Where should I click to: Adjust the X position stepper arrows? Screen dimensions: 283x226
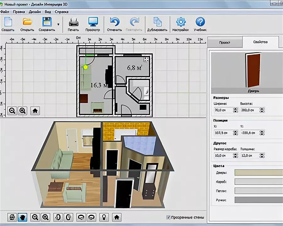pyautogui.click(x=235, y=133)
